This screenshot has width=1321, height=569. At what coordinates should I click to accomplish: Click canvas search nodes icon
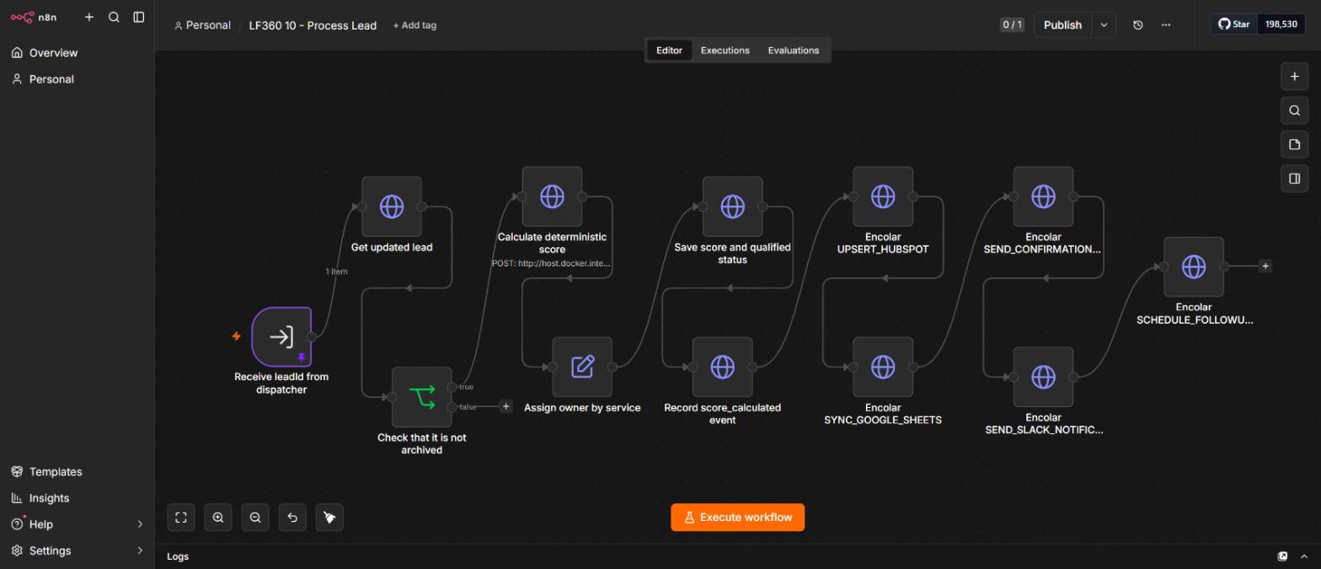[1295, 110]
